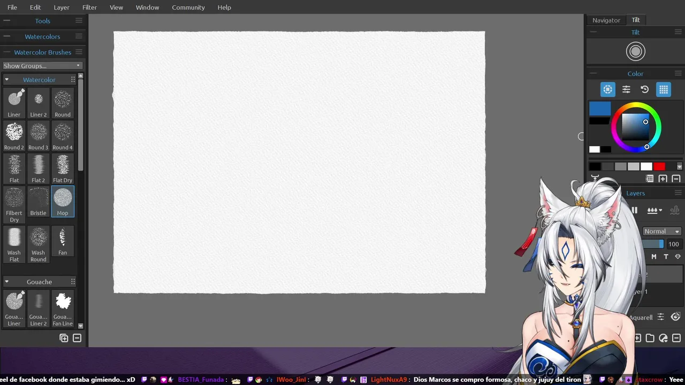
Task: Click the Watercolors panel header
Action: tap(42, 36)
